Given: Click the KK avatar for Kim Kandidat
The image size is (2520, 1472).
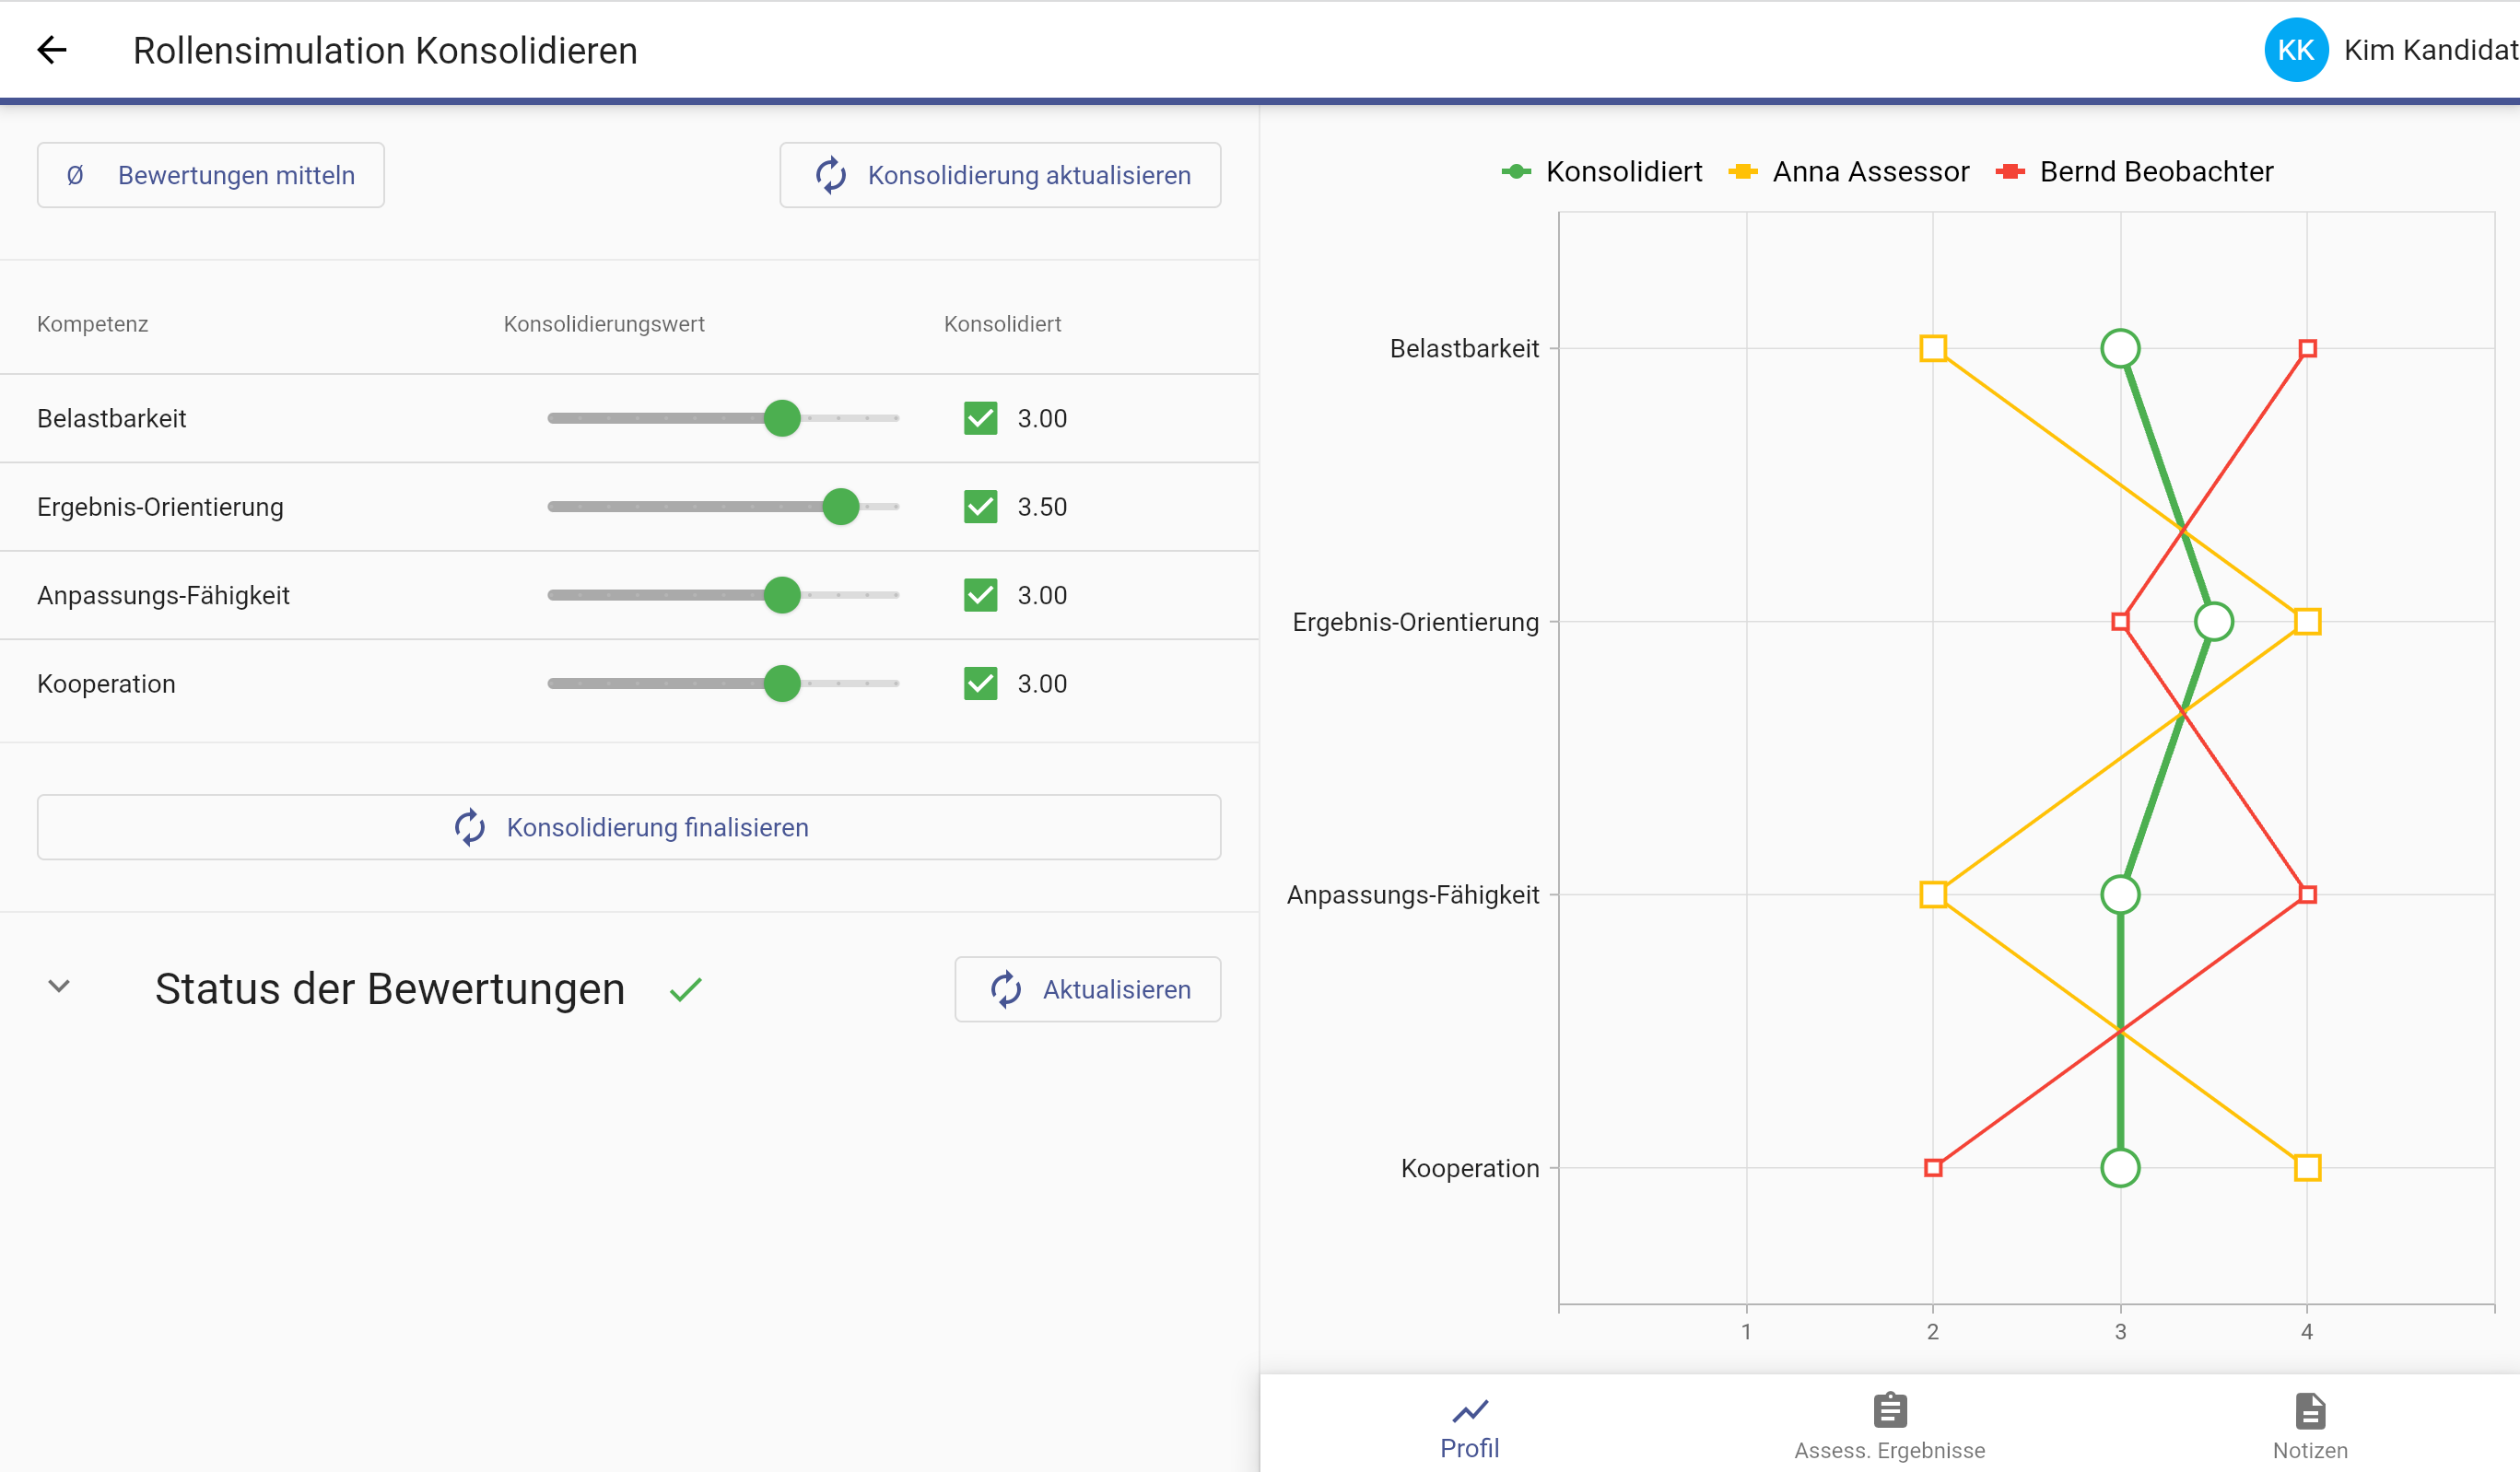Looking at the screenshot, I should 2295,49.
